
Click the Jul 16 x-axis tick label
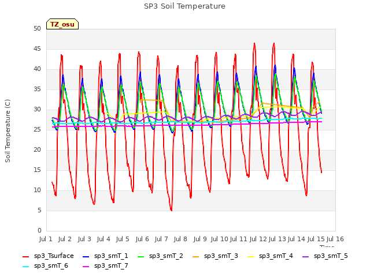335,239
